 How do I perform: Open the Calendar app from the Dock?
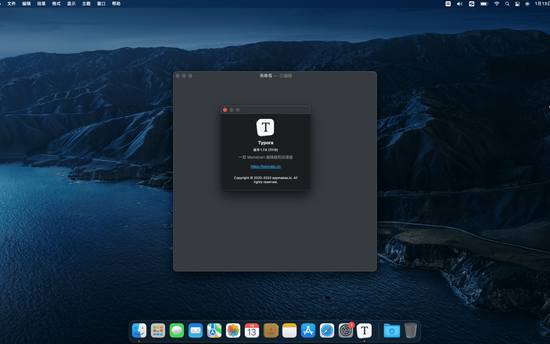(252, 331)
